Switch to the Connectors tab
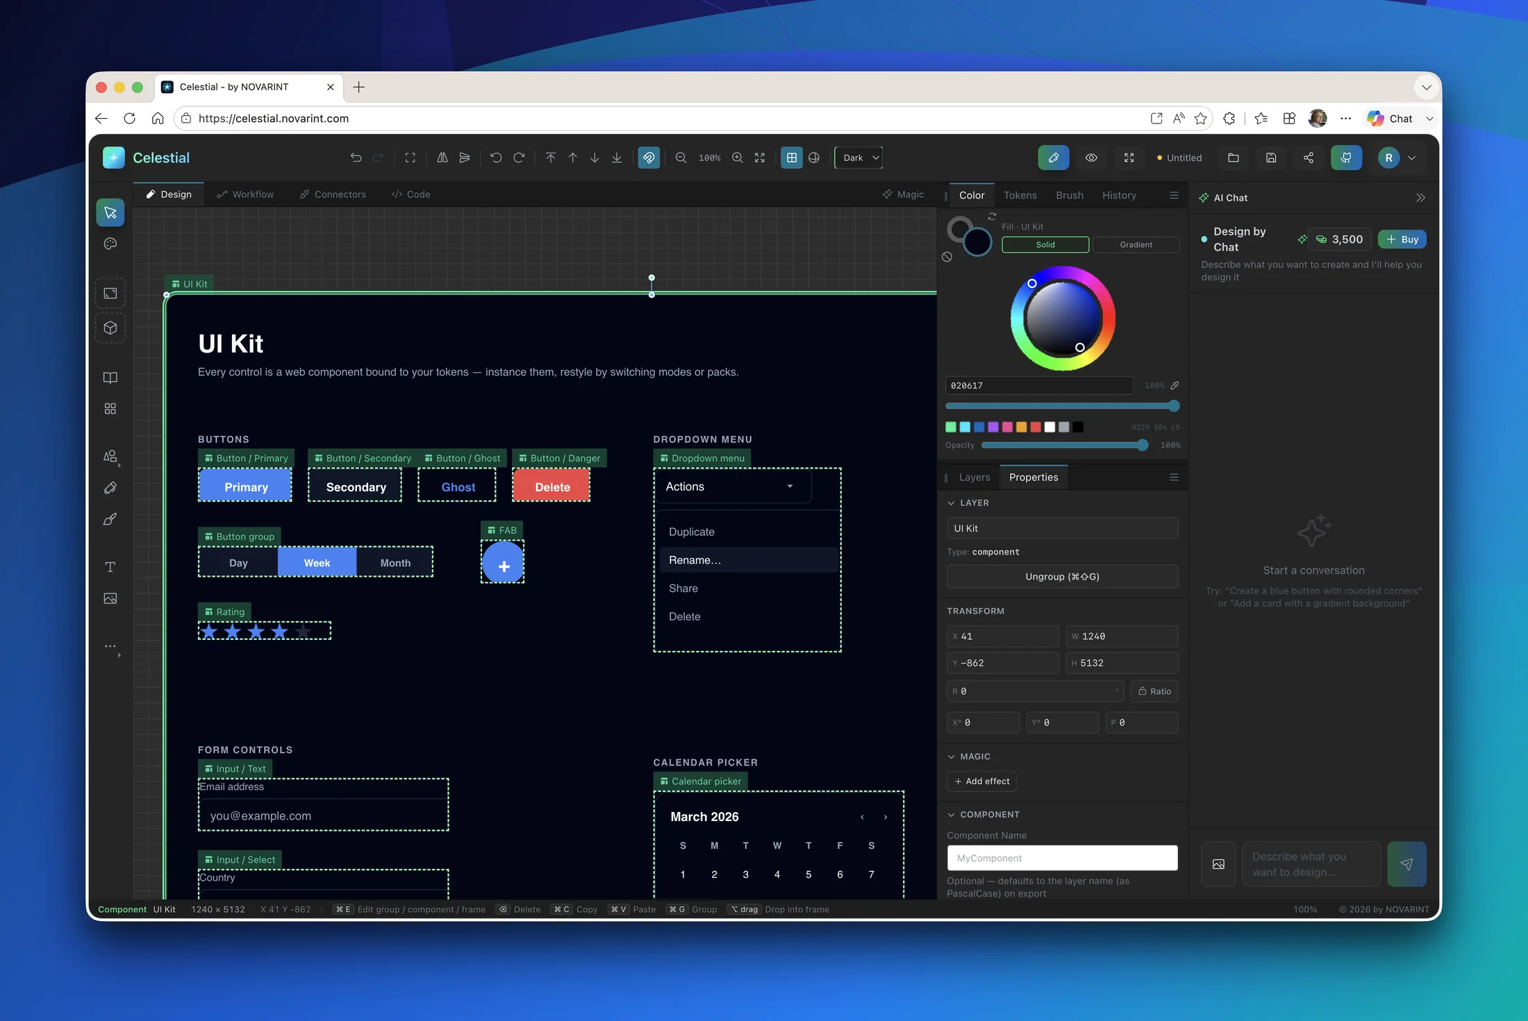 pos(333,194)
